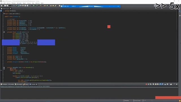
Task: Click the orange status bar corner icon
Action: pyautogui.click(x=180, y=101)
